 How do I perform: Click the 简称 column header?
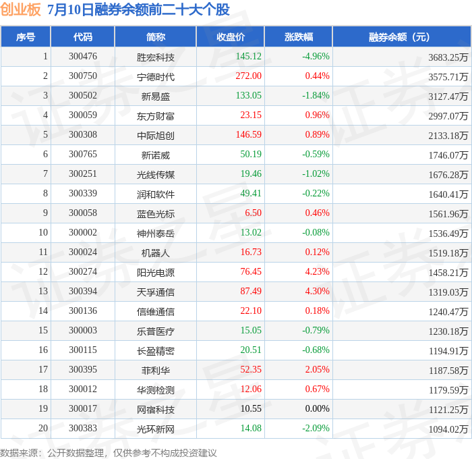156,36
